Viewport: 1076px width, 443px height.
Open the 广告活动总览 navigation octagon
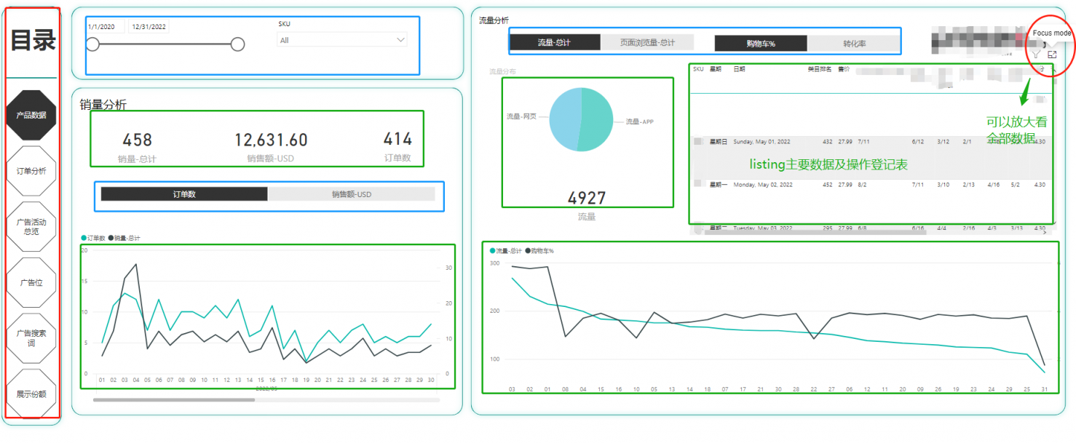[31, 226]
